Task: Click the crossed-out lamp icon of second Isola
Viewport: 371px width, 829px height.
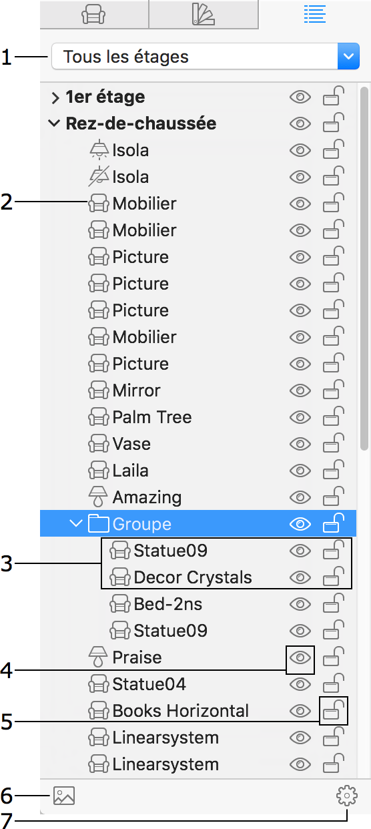Action: pos(99,176)
